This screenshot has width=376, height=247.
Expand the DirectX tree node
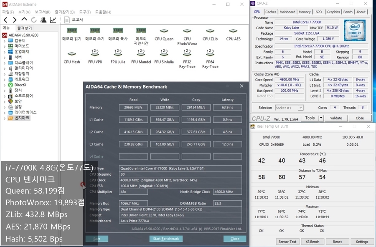point(4,85)
